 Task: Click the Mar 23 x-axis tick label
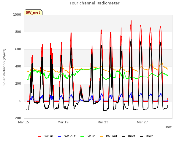click(103, 122)
